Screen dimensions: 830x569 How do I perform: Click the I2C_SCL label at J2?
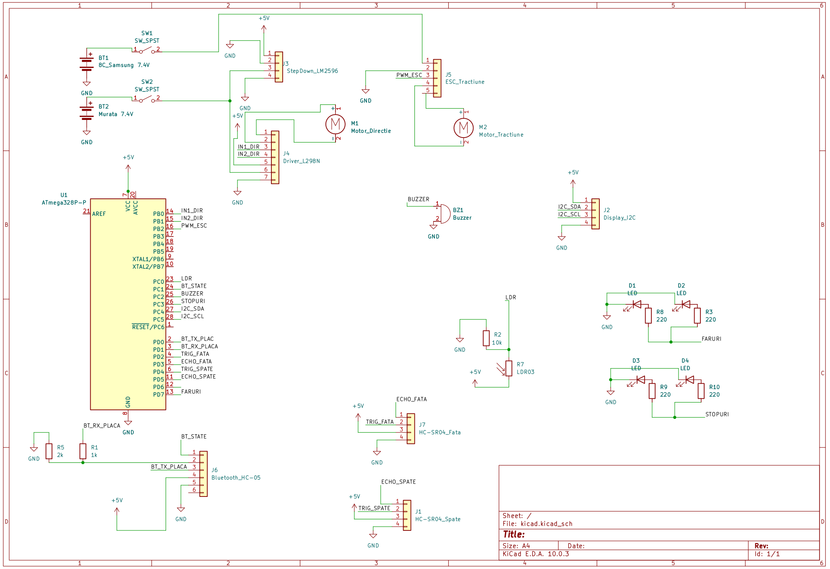(569, 215)
